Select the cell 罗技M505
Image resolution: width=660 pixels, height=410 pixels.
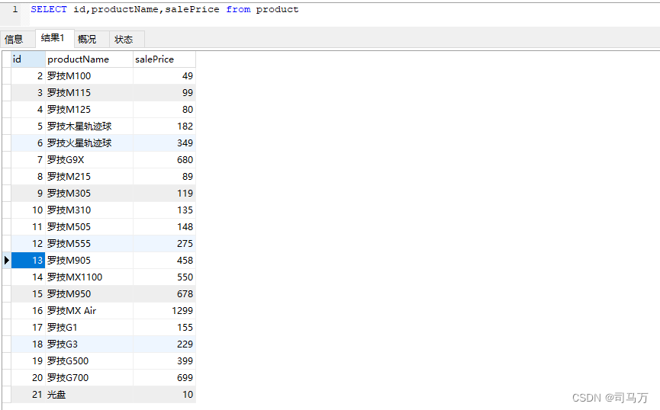tap(89, 227)
